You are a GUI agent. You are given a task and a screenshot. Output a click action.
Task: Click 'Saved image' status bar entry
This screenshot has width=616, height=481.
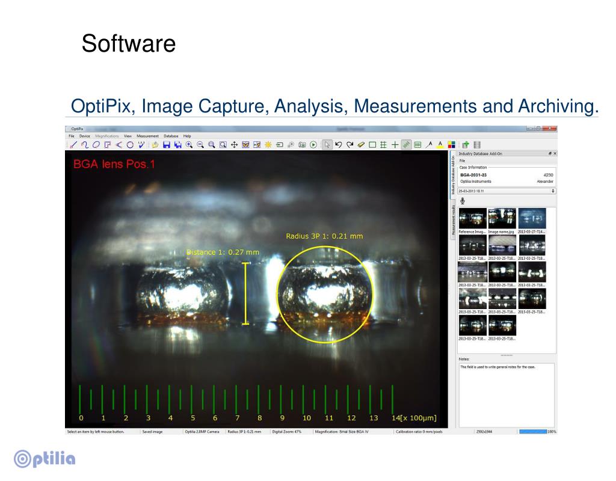tap(152, 432)
